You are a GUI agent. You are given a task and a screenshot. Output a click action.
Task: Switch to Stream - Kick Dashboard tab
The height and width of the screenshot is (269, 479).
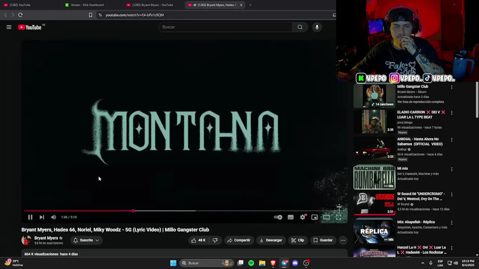[92, 5]
